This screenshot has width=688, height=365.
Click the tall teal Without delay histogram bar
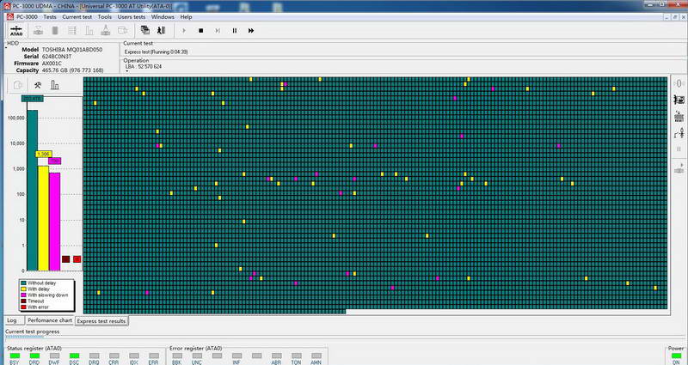pyautogui.click(x=33, y=190)
